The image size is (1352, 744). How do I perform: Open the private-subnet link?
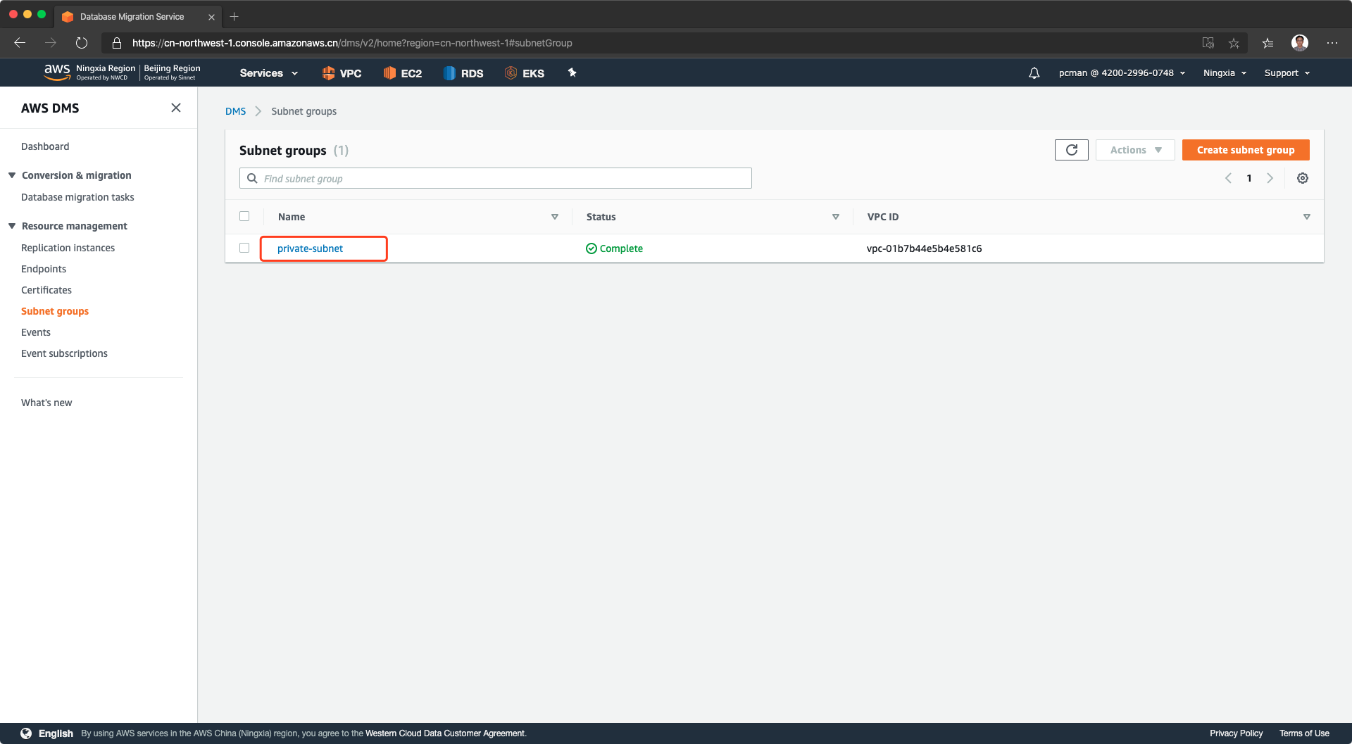(310, 248)
